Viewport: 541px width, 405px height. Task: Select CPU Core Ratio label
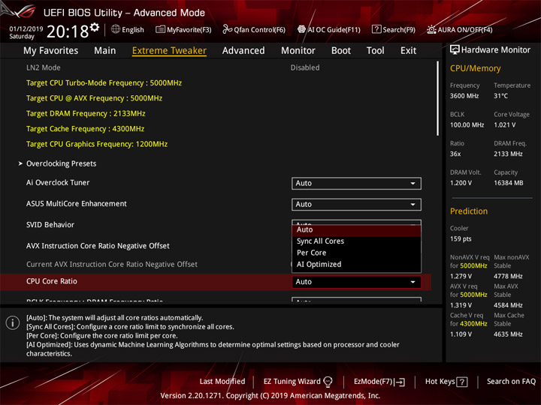[x=51, y=281]
